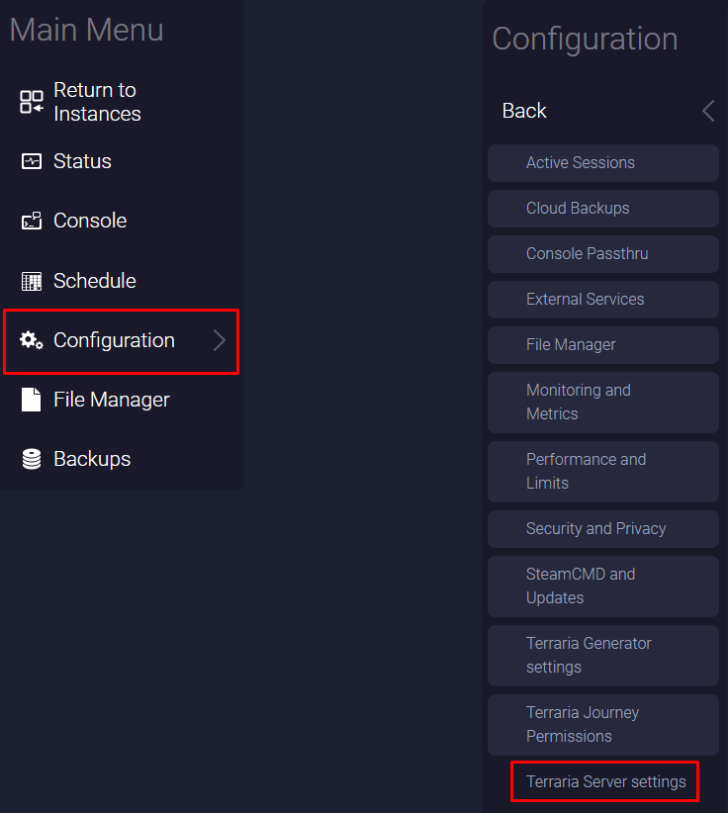This screenshot has width=728, height=813.
Task: Click the Back button
Action: coord(524,111)
